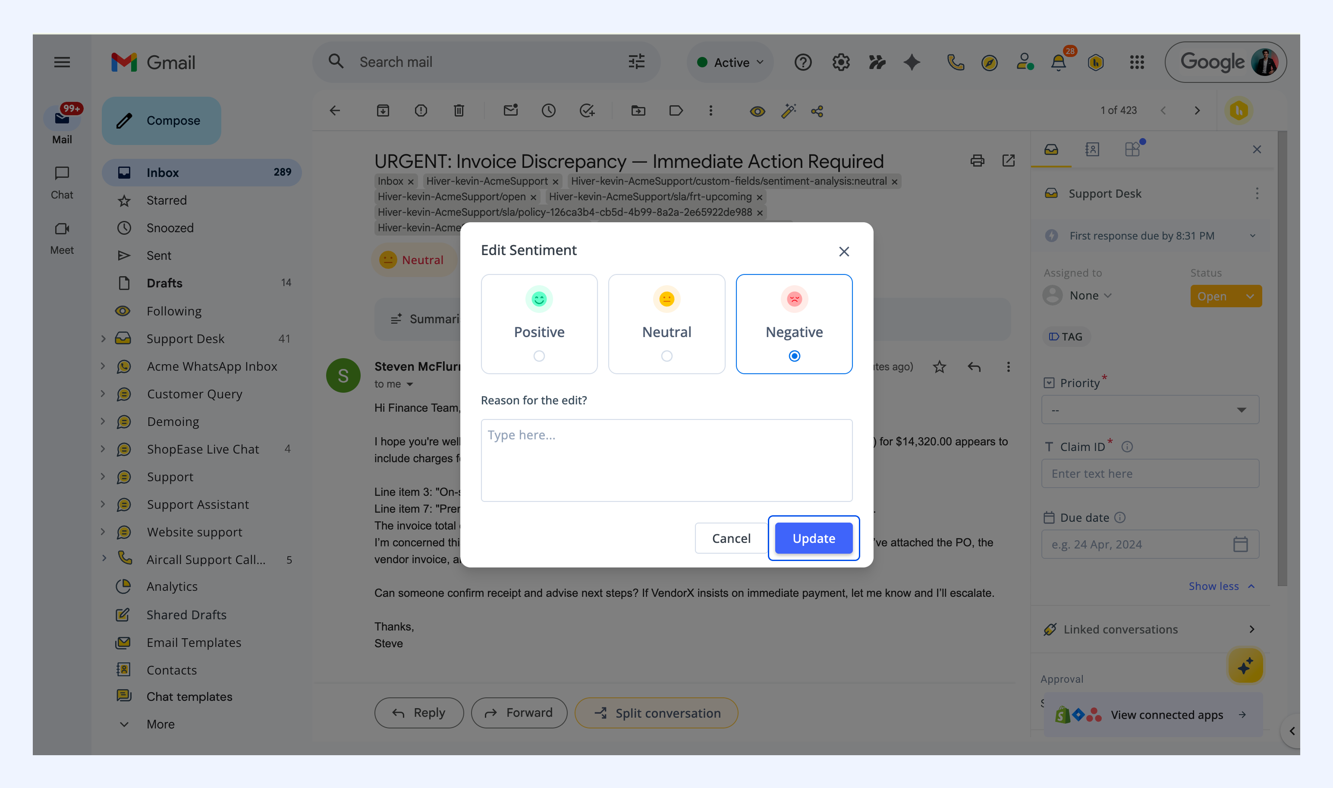
Task: Open the Assigned to None dropdown
Action: point(1077,295)
